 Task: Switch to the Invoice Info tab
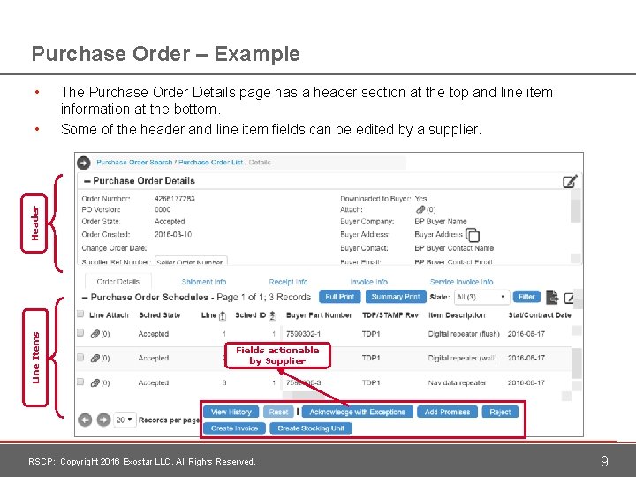click(x=368, y=282)
